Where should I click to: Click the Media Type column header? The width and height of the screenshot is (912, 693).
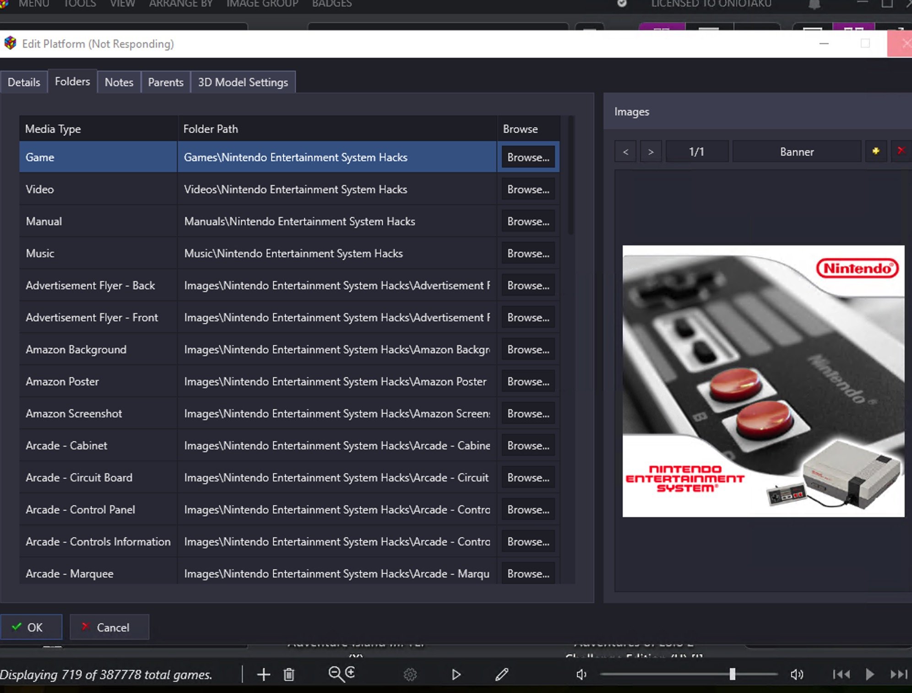[x=98, y=129]
